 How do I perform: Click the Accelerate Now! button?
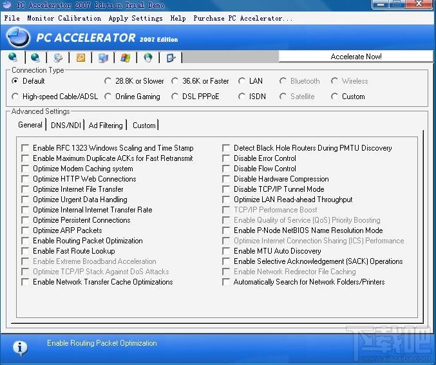(x=356, y=57)
